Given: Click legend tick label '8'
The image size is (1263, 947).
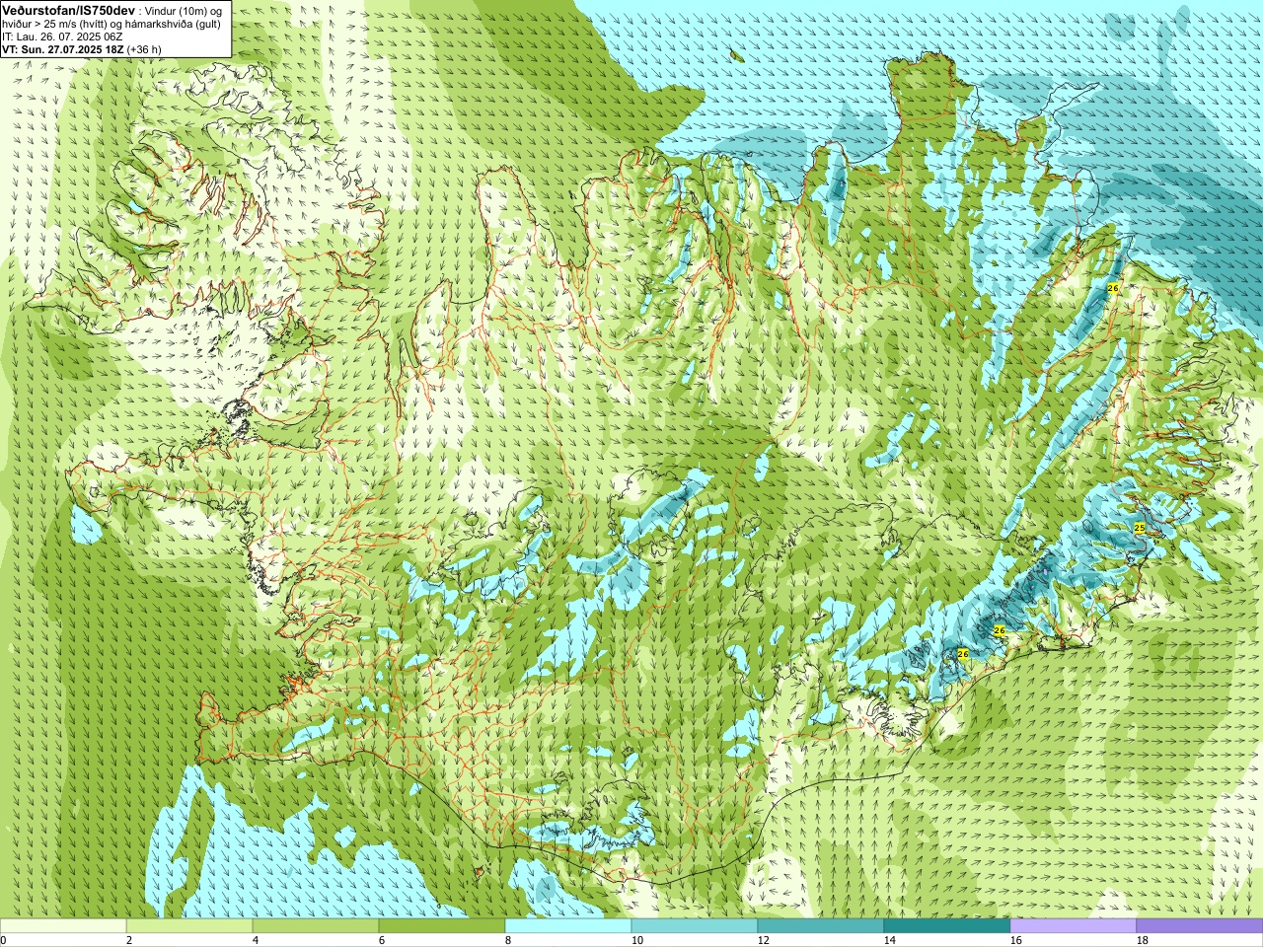Looking at the screenshot, I should [x=508, y=940].
